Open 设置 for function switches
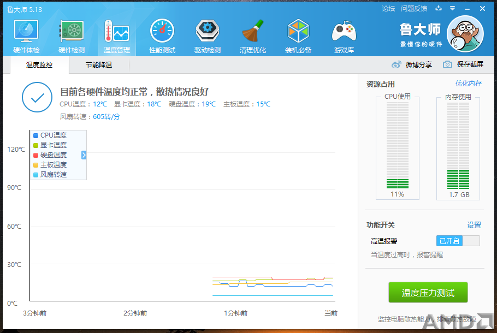This screenshot has height=333, width=497. pos(474,225)
